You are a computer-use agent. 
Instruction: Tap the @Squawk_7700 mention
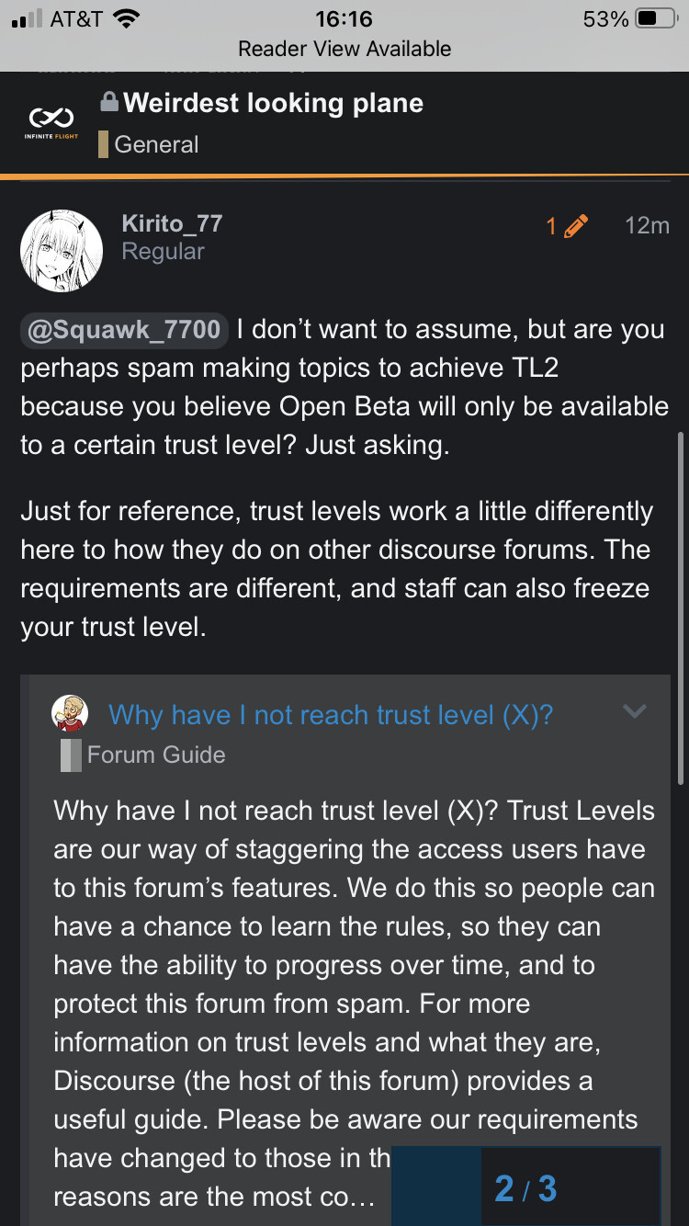[x=124, y=329]
